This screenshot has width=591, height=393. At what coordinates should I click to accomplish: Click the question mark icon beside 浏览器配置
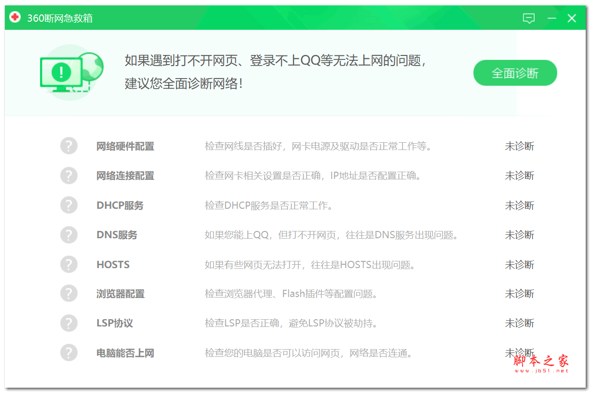69,294
